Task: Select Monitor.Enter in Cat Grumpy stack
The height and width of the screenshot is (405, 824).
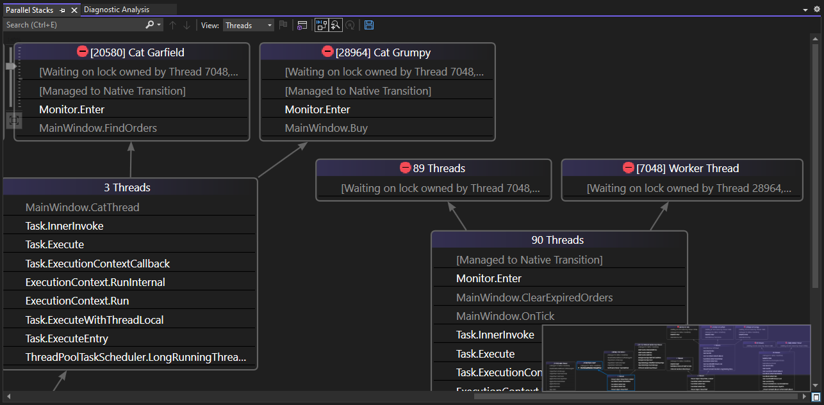Action: [377, 109]
